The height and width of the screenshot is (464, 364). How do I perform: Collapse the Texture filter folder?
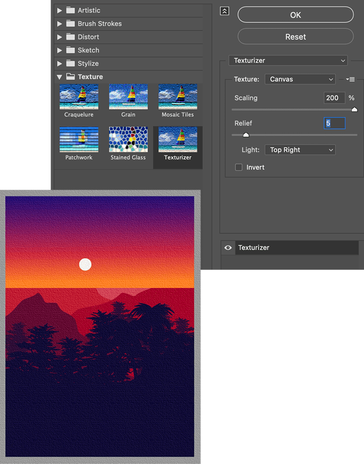(x=59, y=77)
